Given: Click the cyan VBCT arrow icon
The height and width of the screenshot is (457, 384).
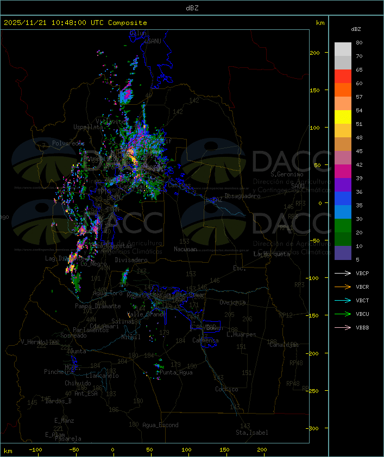Looking at the screenshot, I should click(343, 300).
